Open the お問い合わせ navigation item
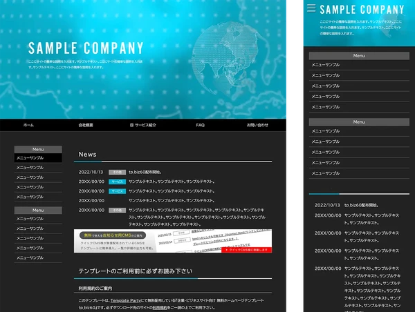This screenshot has height=312, width=415. 257,125
